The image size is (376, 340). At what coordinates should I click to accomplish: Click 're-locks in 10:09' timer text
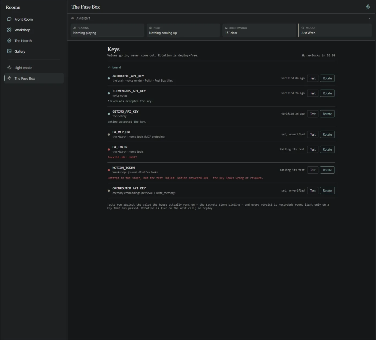[321, 56]
